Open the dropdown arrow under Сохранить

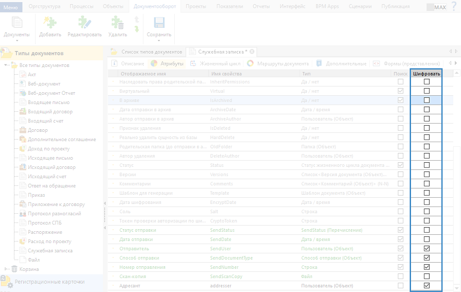[x=159, y=40]
